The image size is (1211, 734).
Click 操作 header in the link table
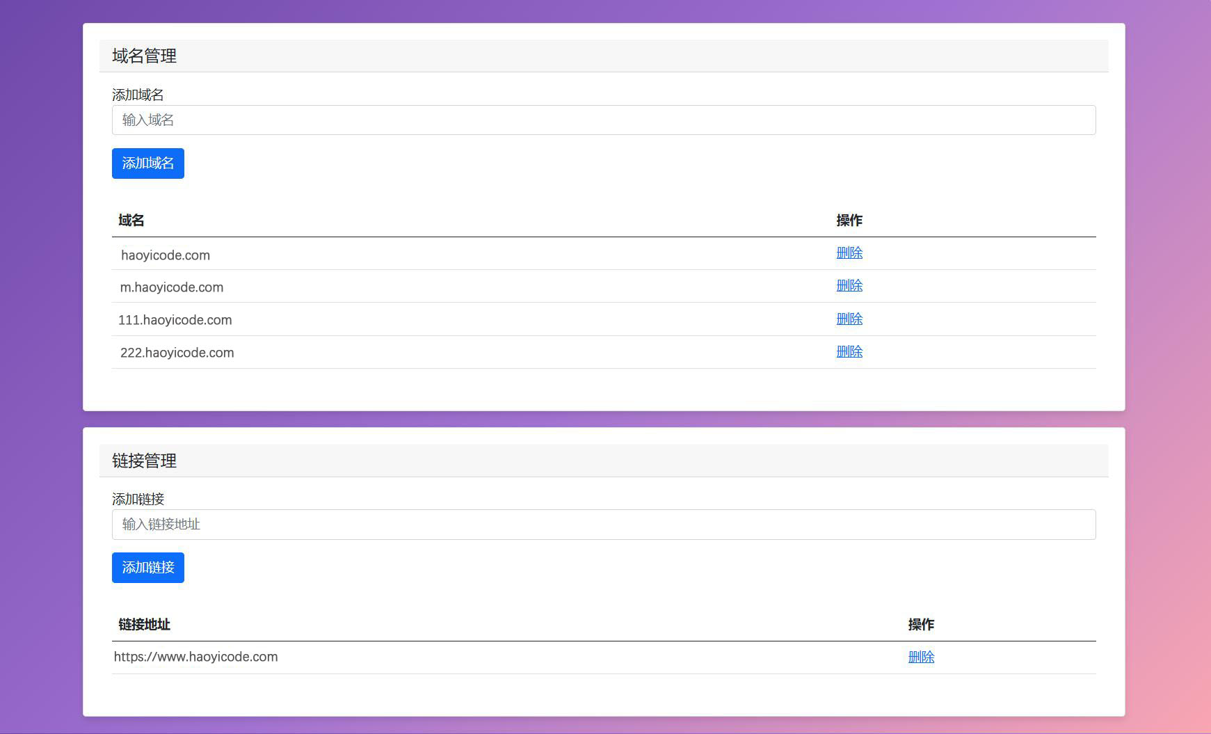[920, 625]
